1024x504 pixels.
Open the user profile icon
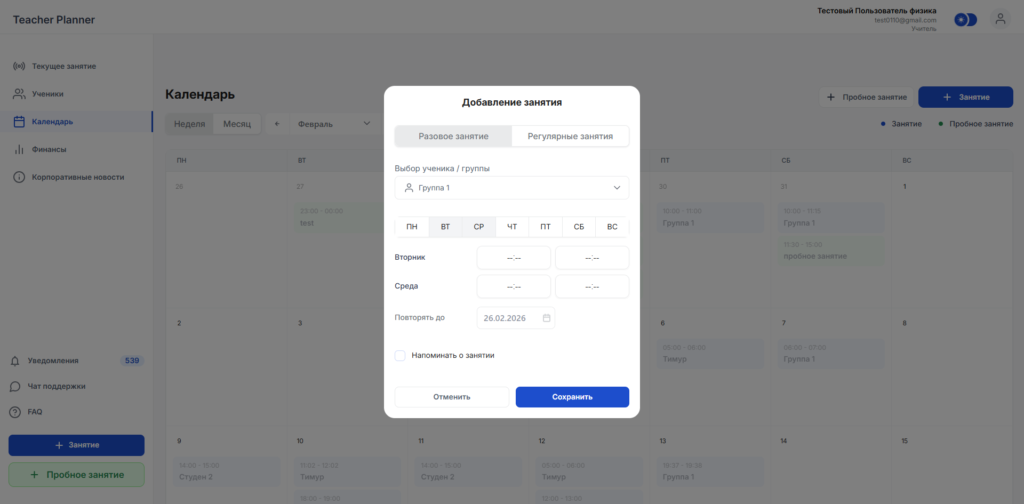(x=1001, y=19)
